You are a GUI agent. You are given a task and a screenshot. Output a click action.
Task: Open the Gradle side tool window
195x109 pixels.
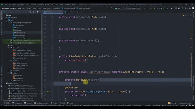(x=194, y=15)
